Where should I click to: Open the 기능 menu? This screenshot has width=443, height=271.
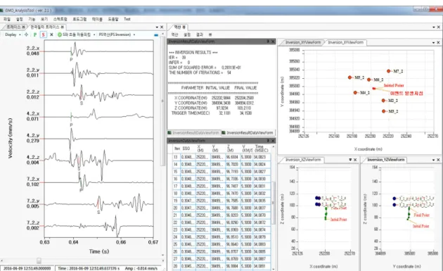[32, 19]
